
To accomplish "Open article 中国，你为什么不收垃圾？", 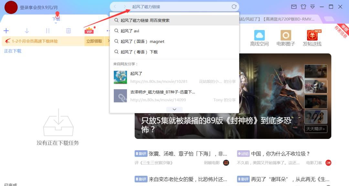I will [x=280, y=153].
